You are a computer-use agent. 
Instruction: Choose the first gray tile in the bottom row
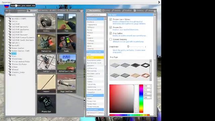115,75
